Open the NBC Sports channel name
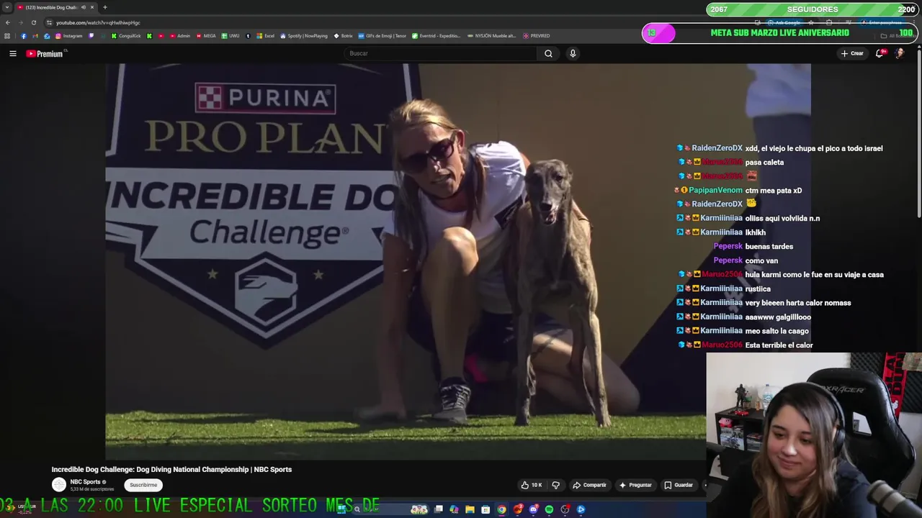 coord(85,482)
